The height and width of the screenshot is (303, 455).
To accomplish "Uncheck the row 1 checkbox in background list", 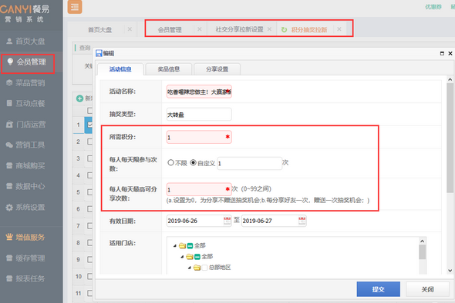I will (x=90, y=125).
